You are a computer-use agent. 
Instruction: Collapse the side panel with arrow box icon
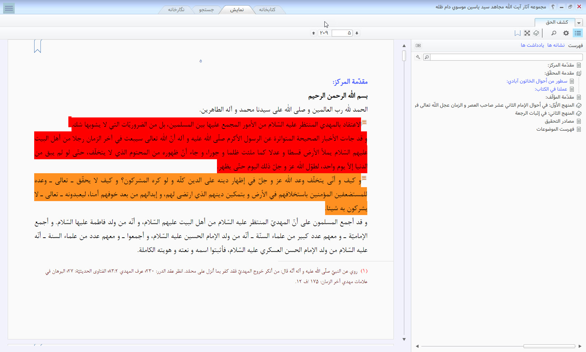point(418,45)
